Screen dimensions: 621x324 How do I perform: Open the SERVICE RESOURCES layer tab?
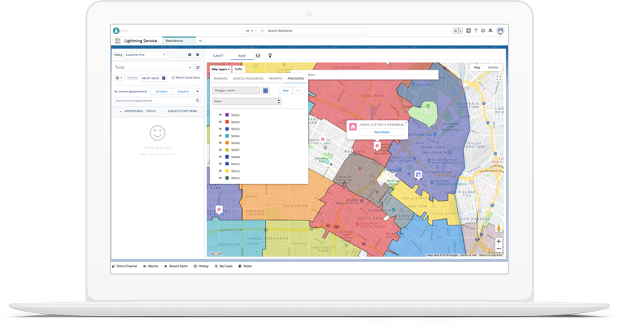click(x=249, y=78)
